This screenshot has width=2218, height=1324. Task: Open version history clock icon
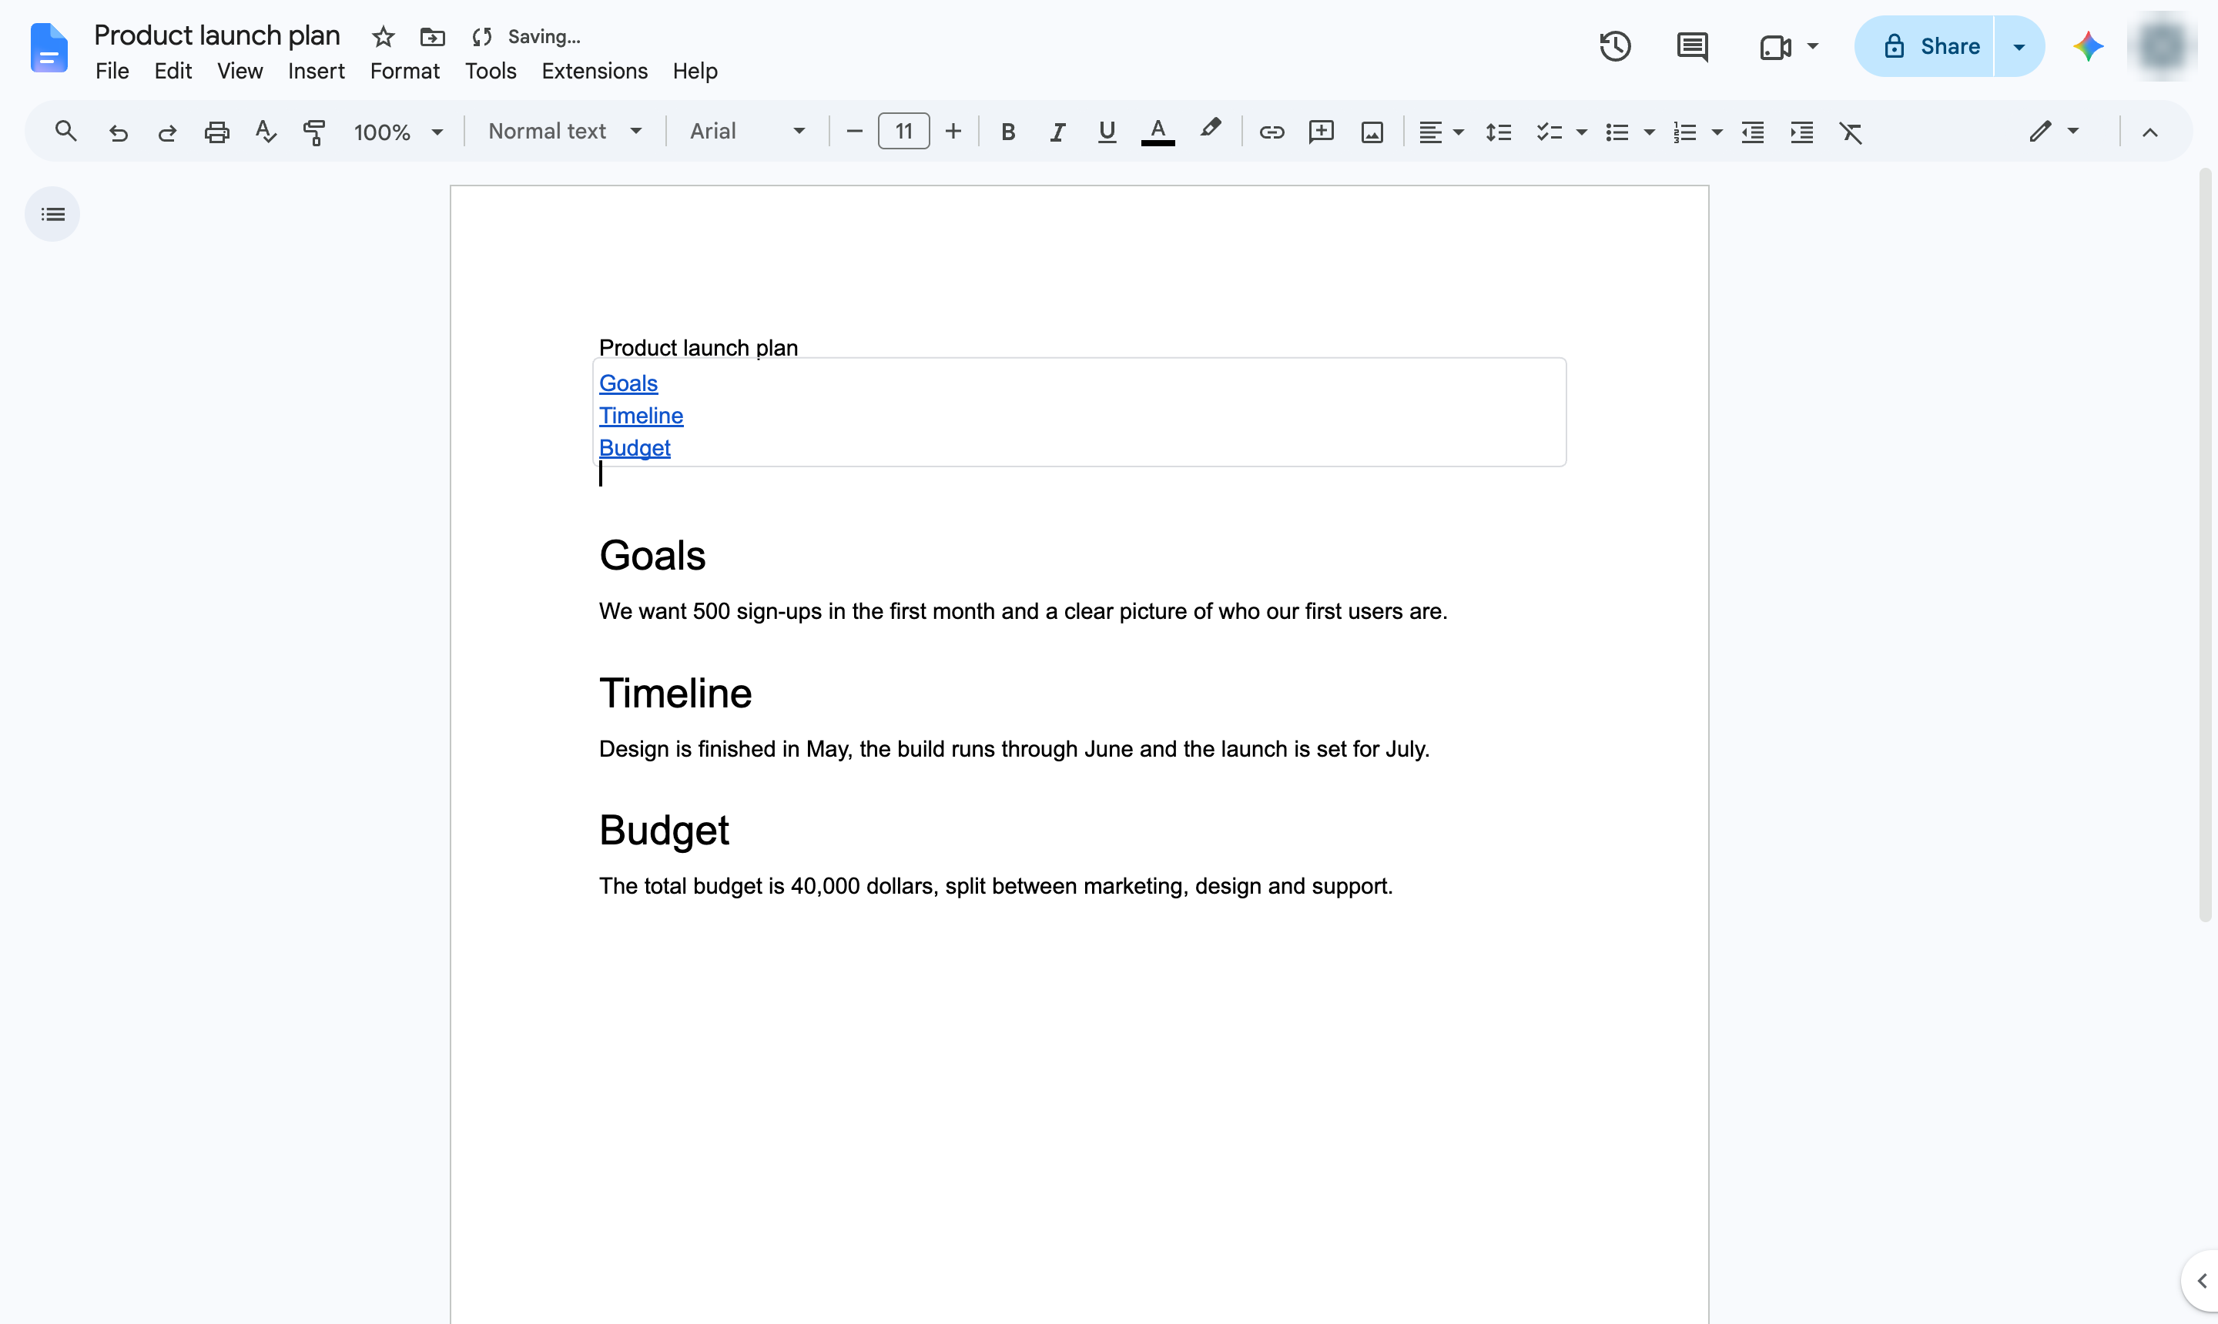1615,46
